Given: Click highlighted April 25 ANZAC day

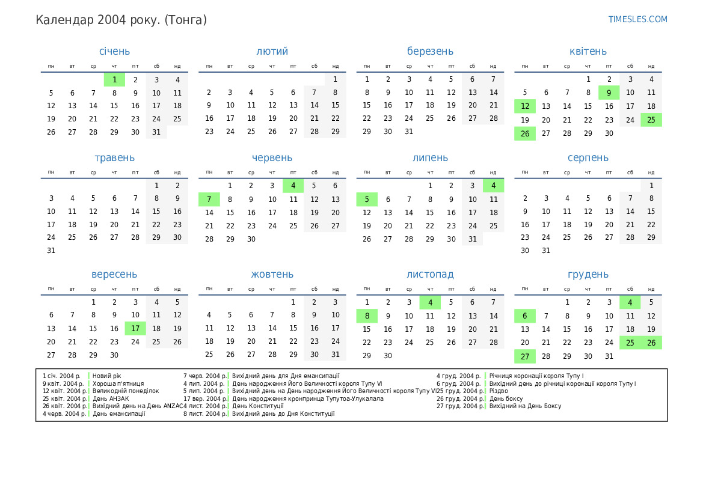Looking at the screenshot, I should coord(651,120).
